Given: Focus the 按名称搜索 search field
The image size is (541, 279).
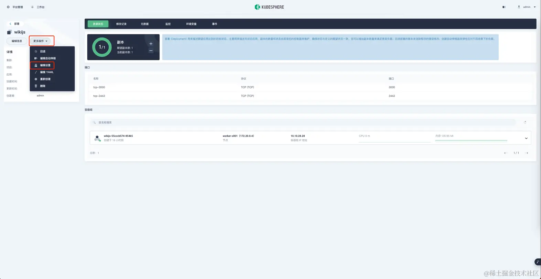Looking at the screenshot, I should click(303, 122).
